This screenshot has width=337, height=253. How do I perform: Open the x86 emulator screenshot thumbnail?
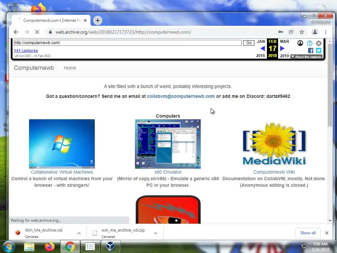(x=168, y=144)
